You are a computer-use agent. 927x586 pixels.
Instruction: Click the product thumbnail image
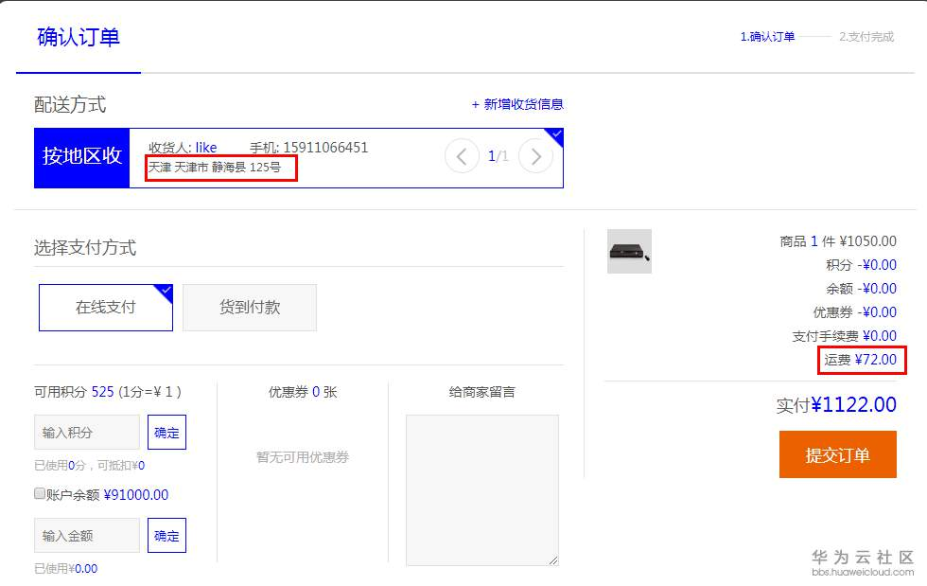(x=629, y=252)
